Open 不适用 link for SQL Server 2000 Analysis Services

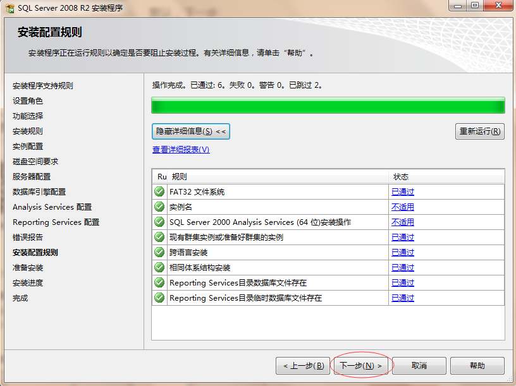(x=402, y=222)
